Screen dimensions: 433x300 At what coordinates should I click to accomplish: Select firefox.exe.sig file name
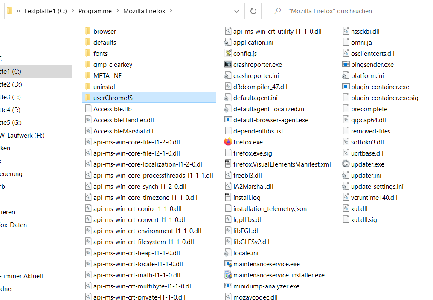click(253, 153)
